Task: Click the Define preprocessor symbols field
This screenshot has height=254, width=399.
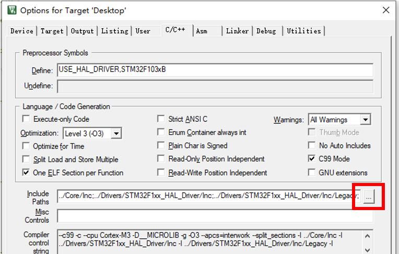Action: [215, 70]
